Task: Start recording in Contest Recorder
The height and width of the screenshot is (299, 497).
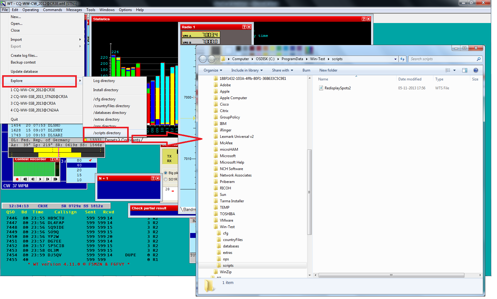Action: click(x=17, y=179)
